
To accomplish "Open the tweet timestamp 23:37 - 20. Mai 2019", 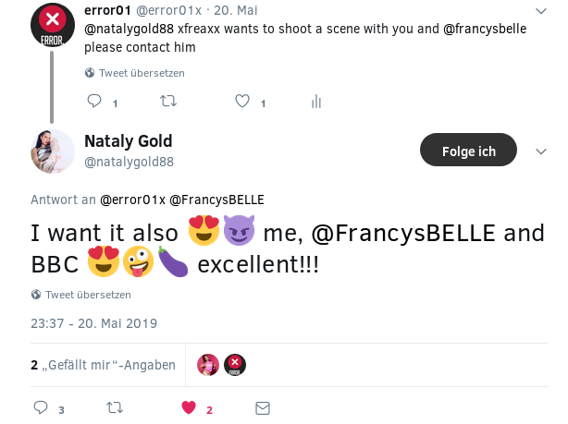I will tap(93, 323).
